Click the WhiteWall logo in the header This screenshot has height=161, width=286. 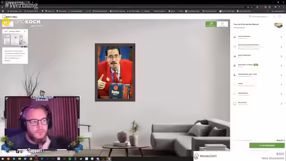tap(10, 17)
